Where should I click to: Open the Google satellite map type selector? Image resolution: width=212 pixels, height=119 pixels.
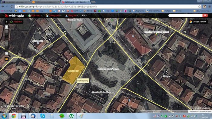198,21
